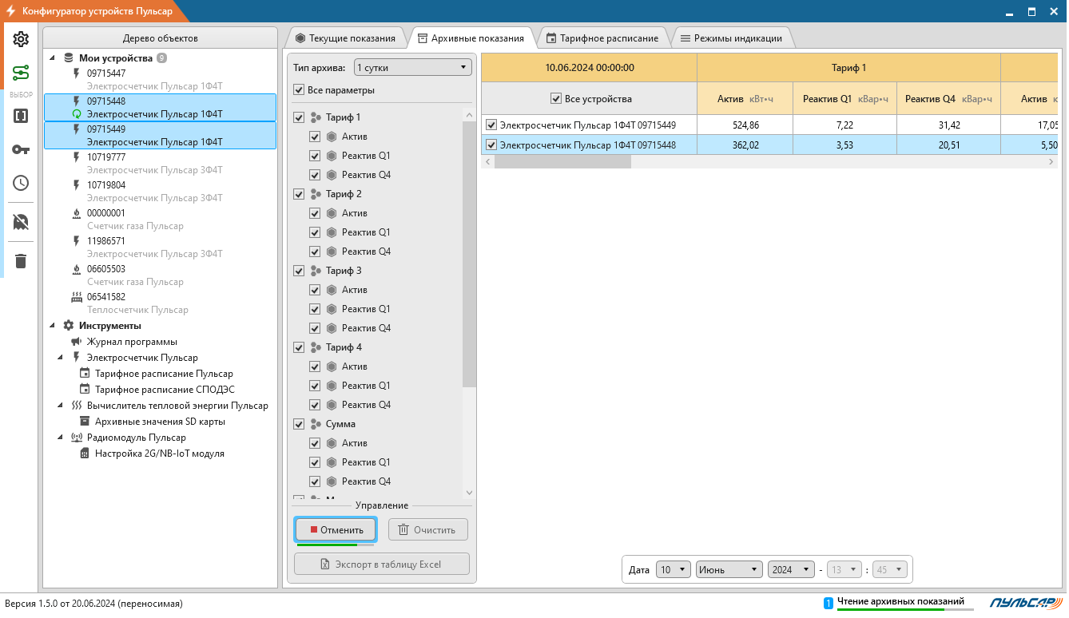
Task: Open the clock sidebar icon
Action: point(21,183)
